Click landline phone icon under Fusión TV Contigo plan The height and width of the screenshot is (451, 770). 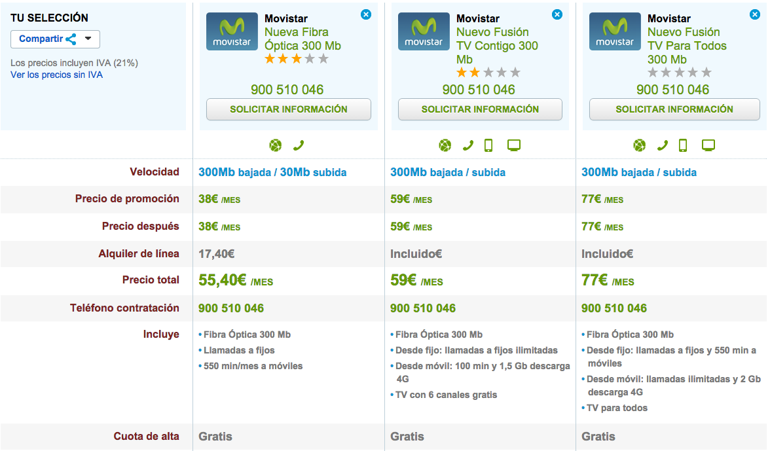click(x=468, y=145)
